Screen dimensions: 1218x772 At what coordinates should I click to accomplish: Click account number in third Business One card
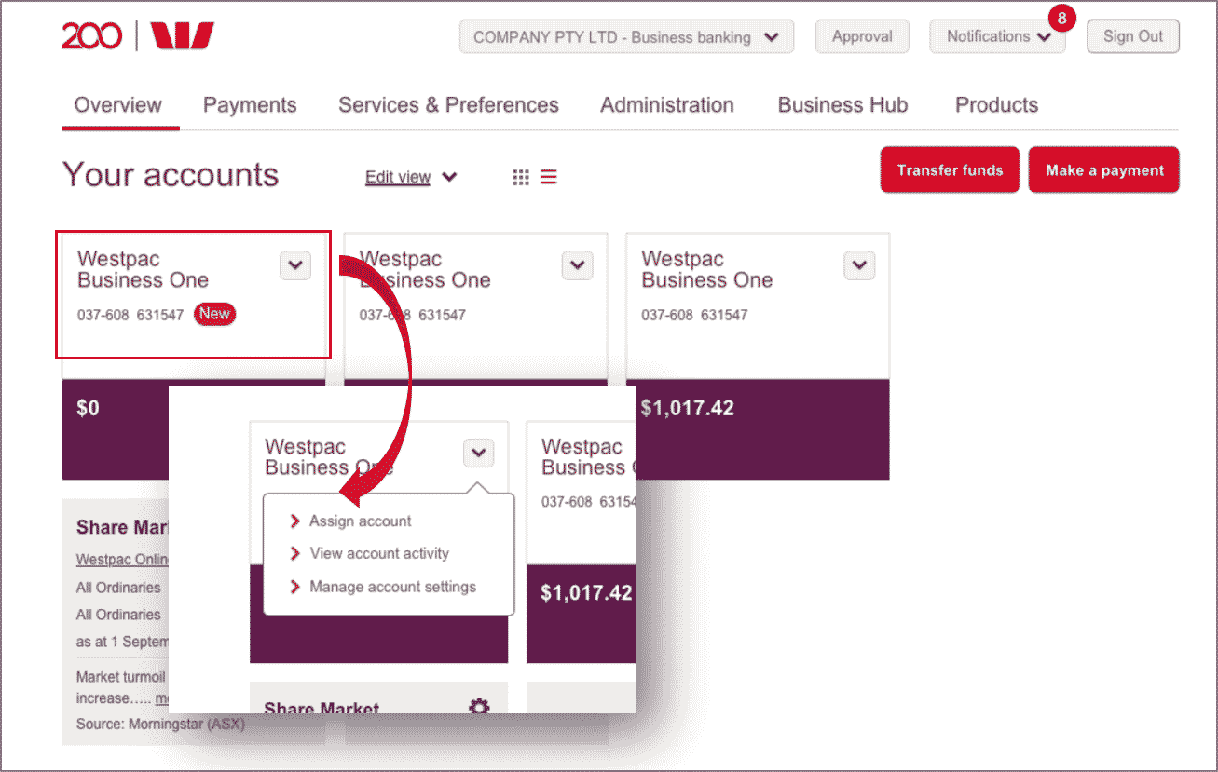[x=694, y=315]
